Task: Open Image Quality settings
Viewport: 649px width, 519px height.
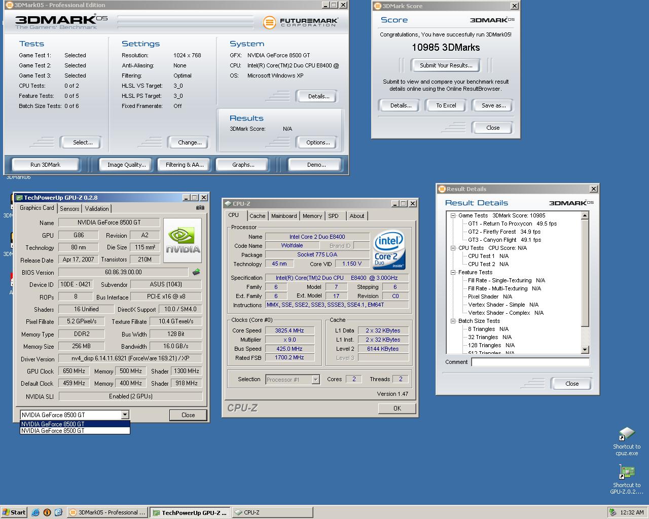Action: point(126,165)
